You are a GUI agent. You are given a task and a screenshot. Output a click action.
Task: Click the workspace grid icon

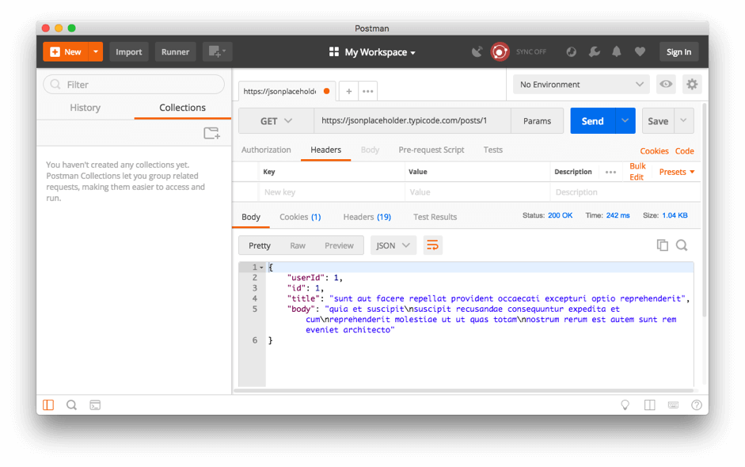[334, 51]
